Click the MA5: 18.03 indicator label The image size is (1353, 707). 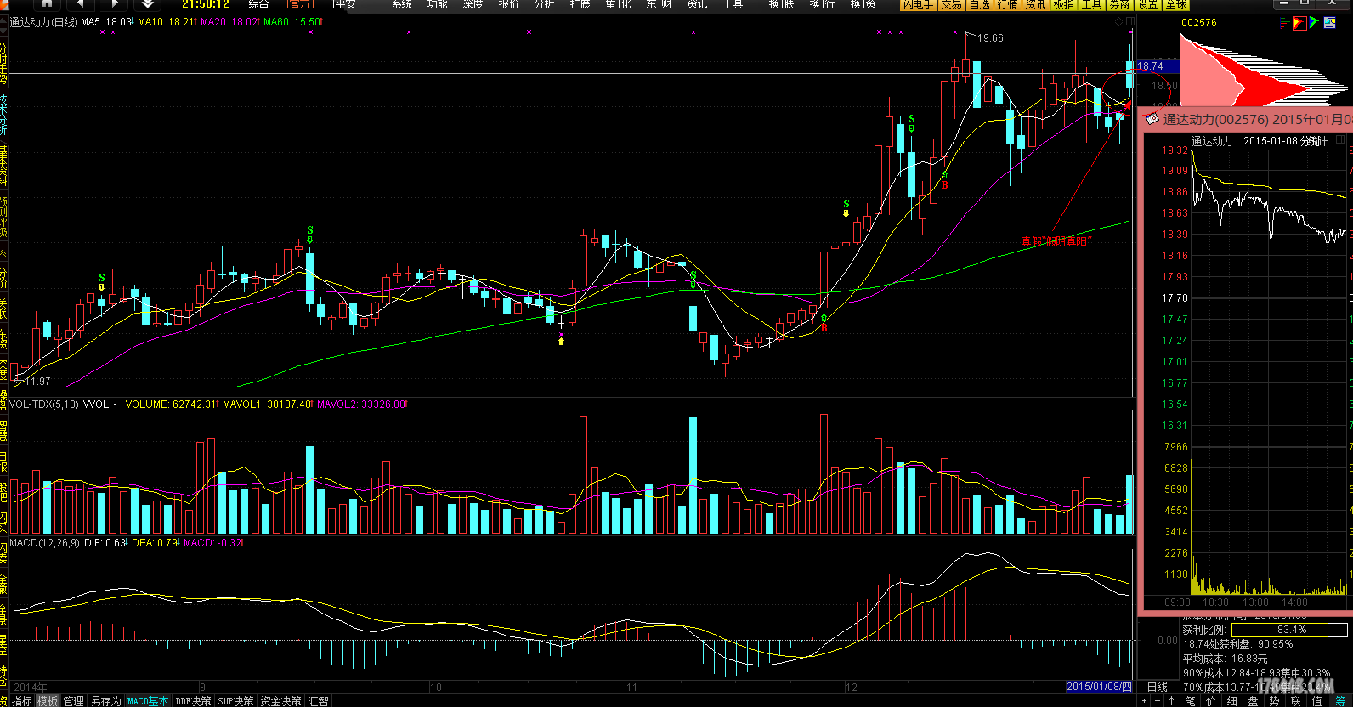(x=106, y=22)
